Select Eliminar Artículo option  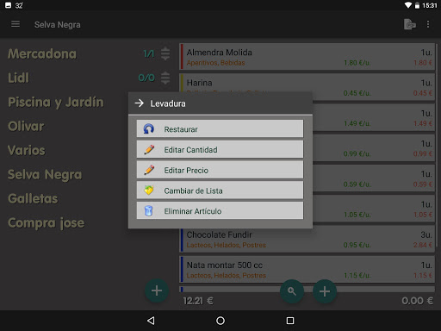[x=220, y=210]
